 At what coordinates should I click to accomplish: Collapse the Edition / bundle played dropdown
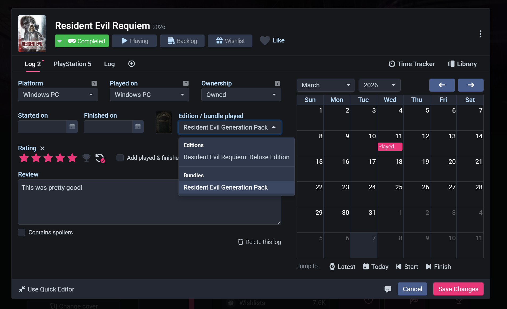230,127
